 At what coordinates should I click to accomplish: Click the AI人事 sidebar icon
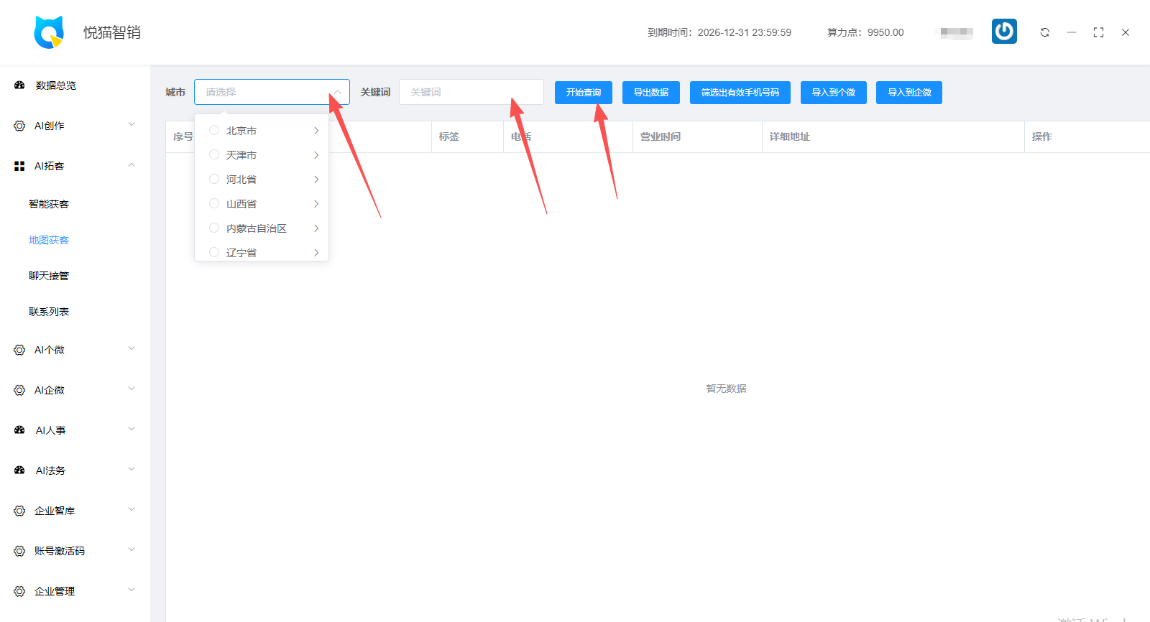19,430
